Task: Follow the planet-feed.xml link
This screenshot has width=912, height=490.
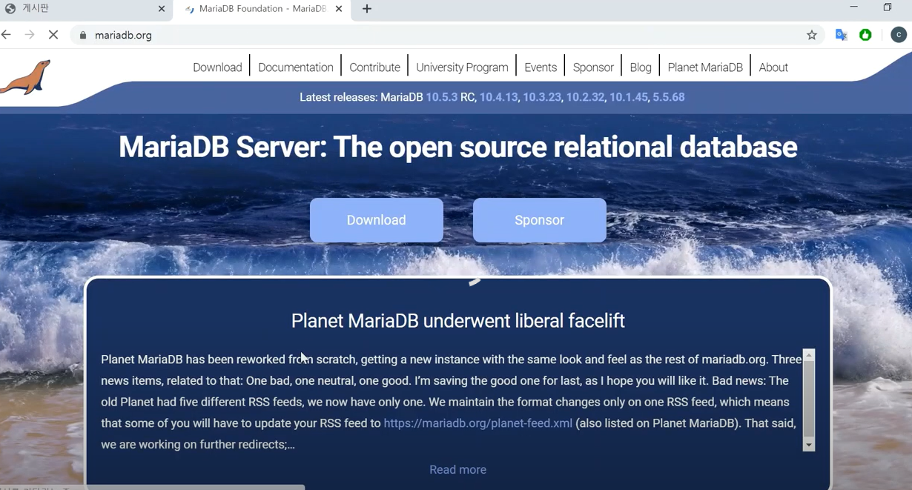Action: (x=478, y=423)
